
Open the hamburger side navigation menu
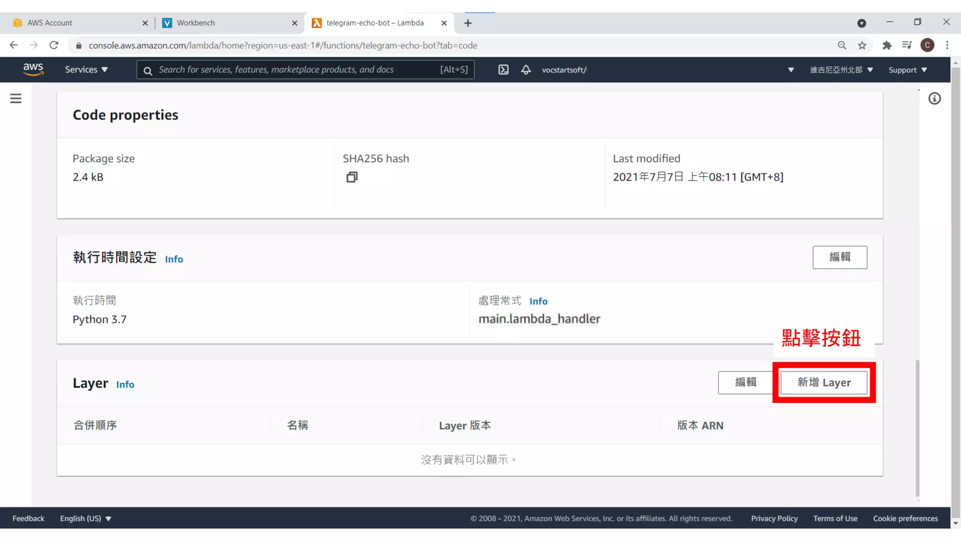point(16,99)
